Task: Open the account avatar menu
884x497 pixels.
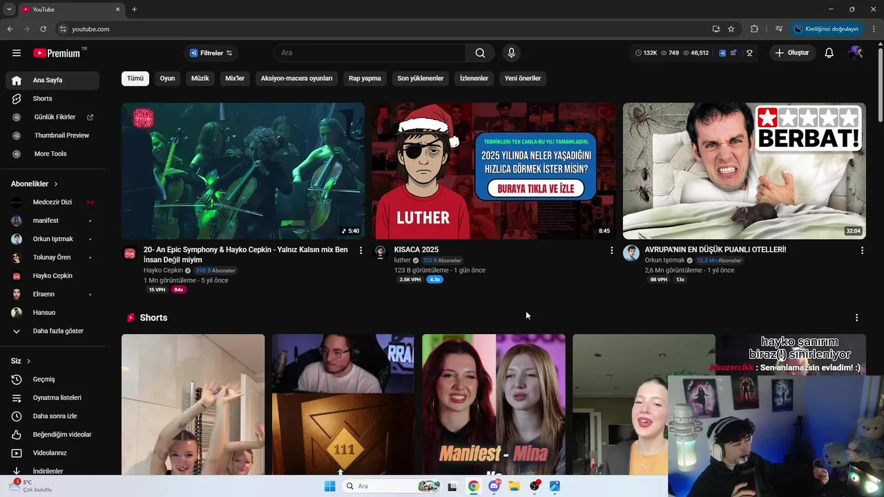Action: pos(856,53)
